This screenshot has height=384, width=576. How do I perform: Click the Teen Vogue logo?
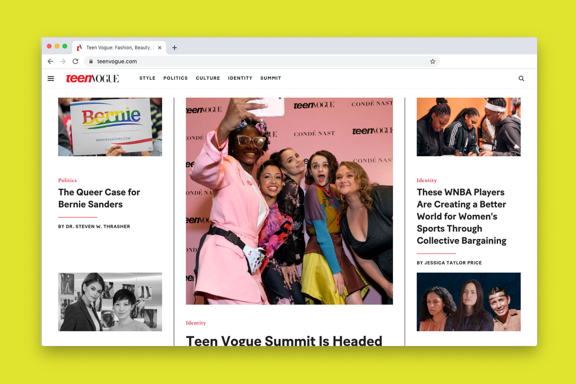(93, 79)
